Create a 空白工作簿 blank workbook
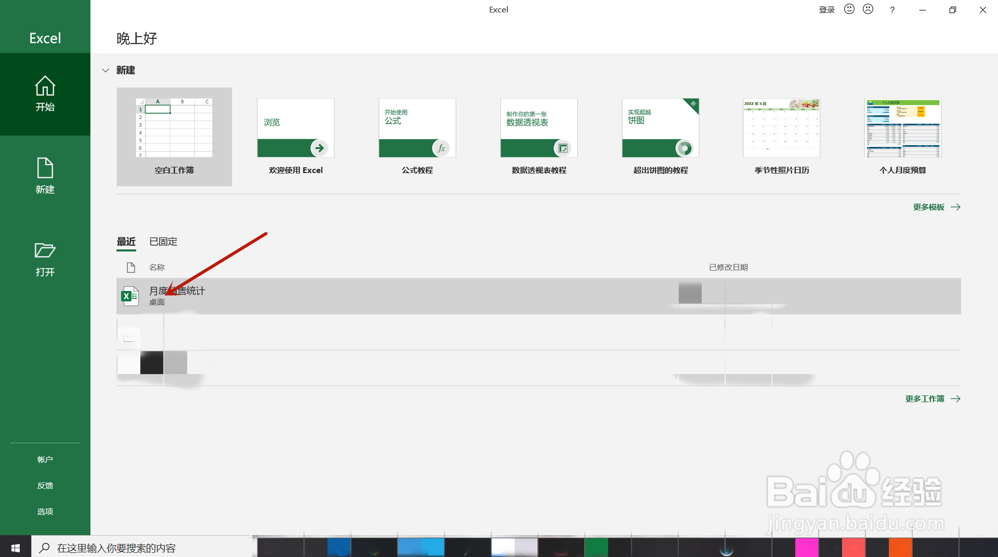This screenshot has height=557, width=998. coord(174,137)
